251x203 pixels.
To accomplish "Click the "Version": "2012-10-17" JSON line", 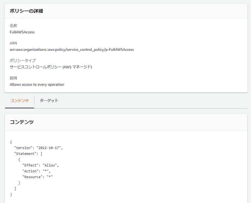I will 38,148.
